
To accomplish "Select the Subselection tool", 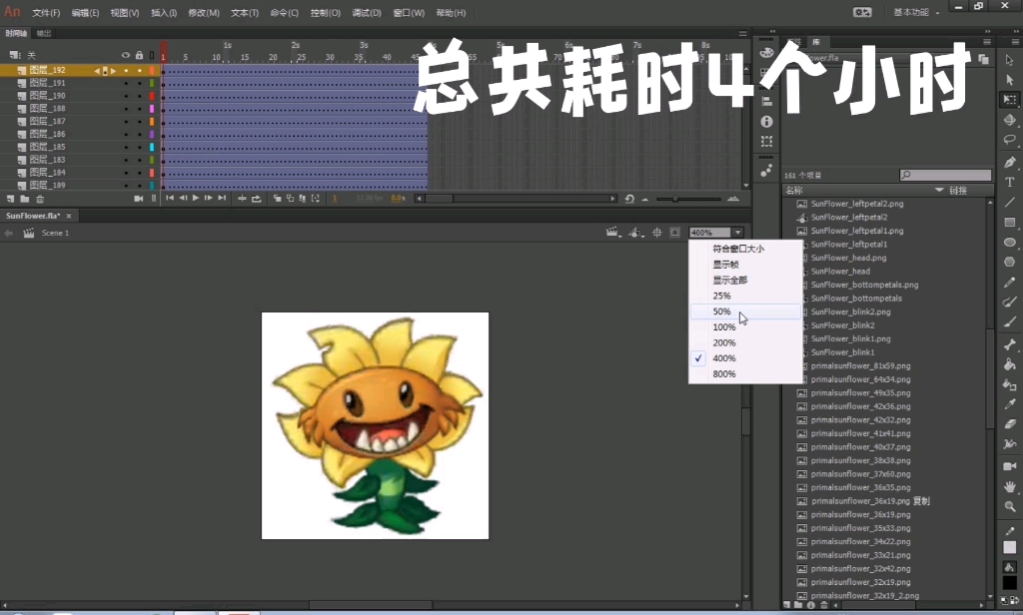I will pos(1009,80).
